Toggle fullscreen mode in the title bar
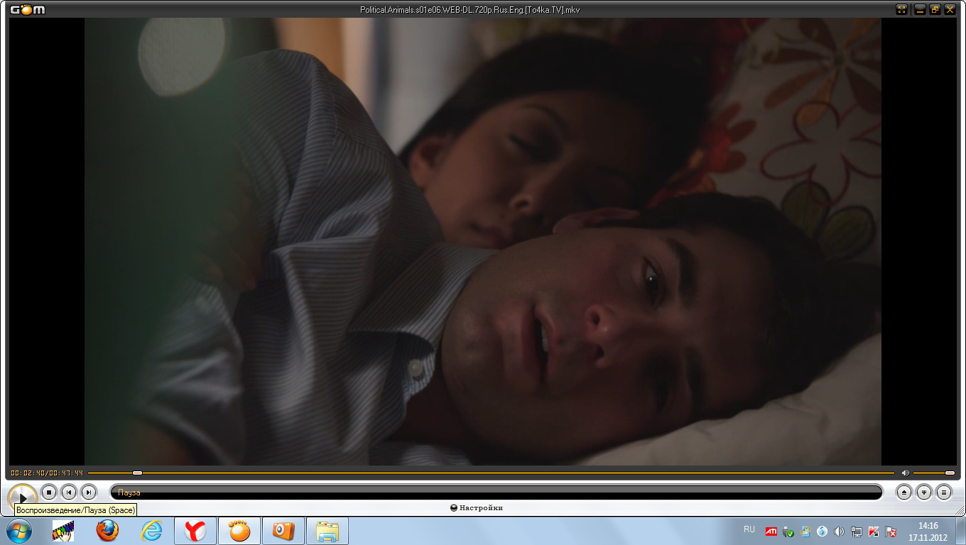 (x=901, y=9)
